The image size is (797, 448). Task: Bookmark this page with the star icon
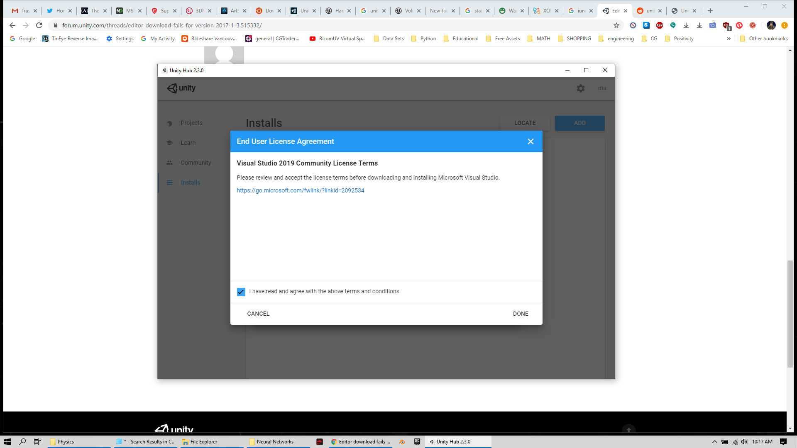[x=616, y=25]
